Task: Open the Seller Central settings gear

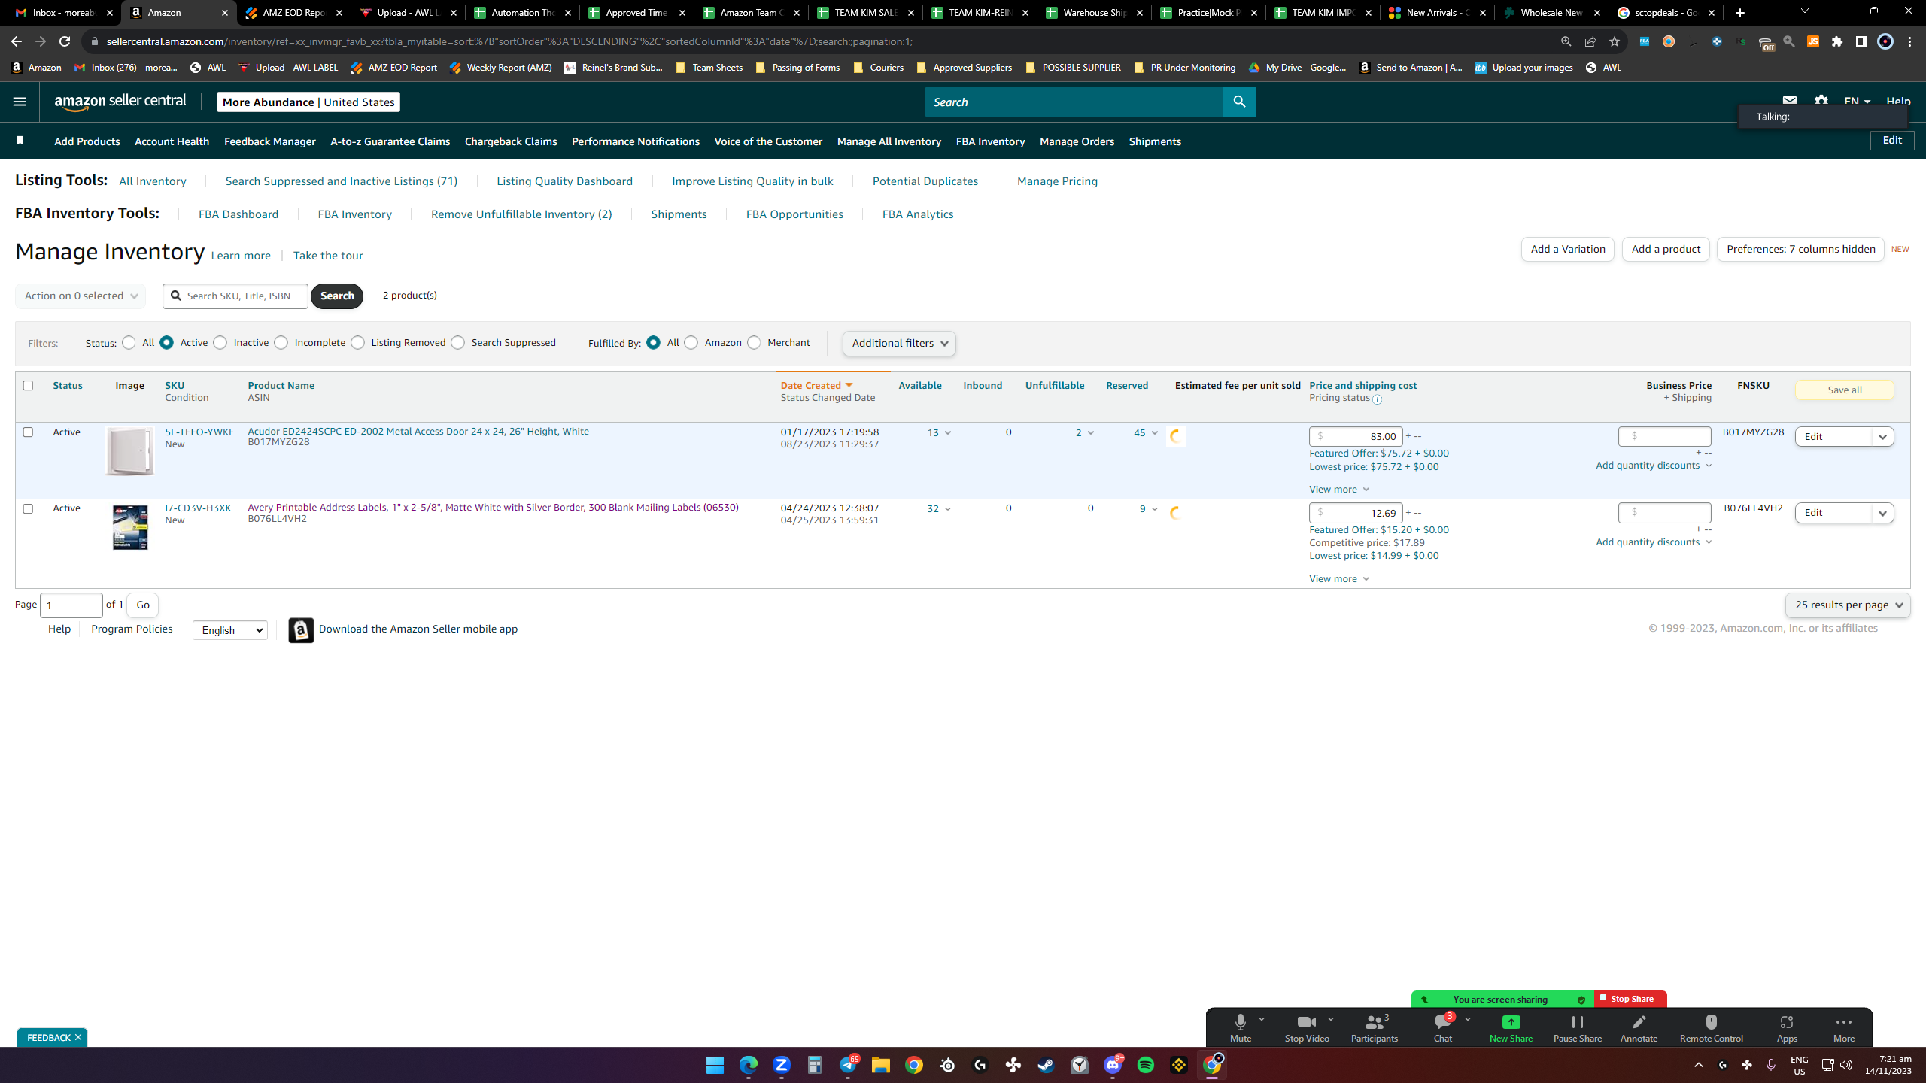Action: [x=1821, y=101]
